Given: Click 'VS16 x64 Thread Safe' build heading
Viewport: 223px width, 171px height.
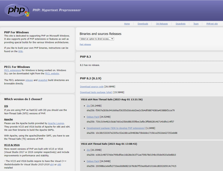Looking at the screenshot, I should point(109,144).
